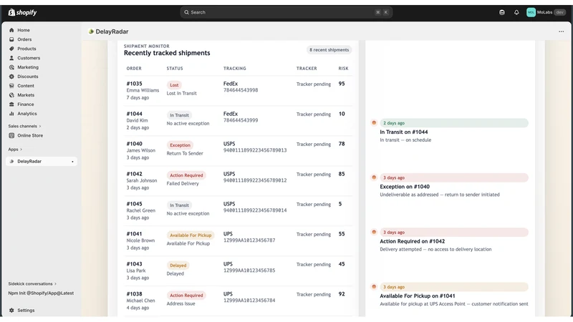Click the orange dot for Available For Pickup #1041

click(x=374, y=287)
